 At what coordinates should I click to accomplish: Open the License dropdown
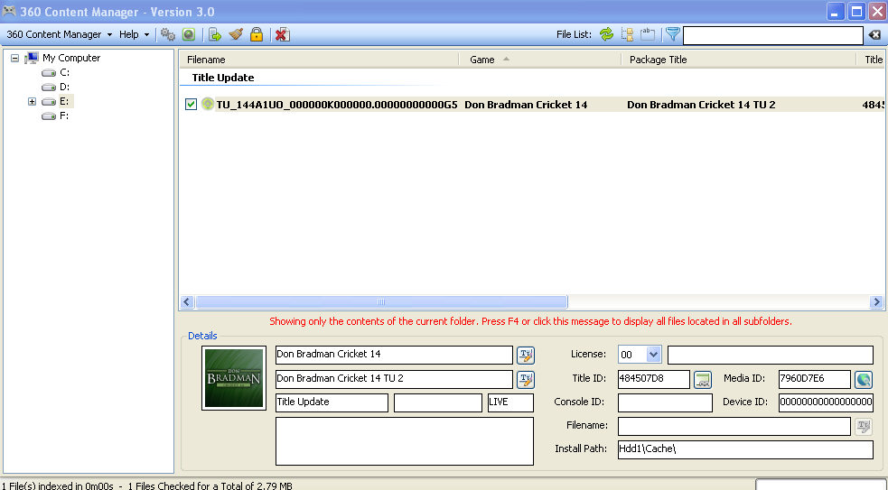pos(653,355)
